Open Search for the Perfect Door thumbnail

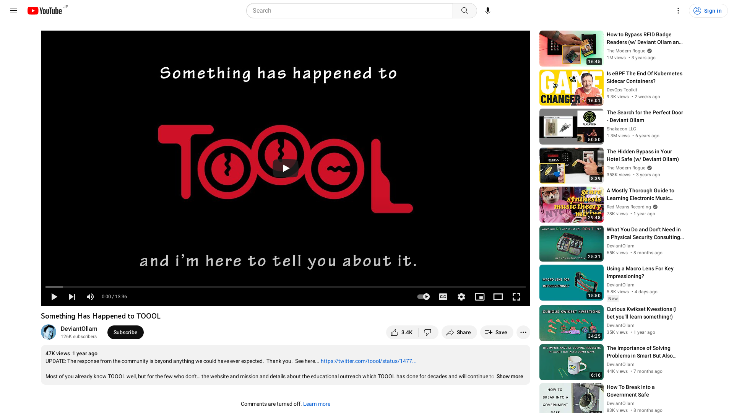tap(572, 127)
